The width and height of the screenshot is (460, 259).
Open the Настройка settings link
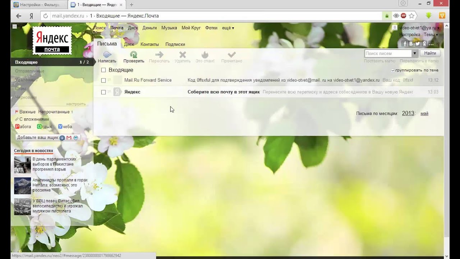coord(410,35)
